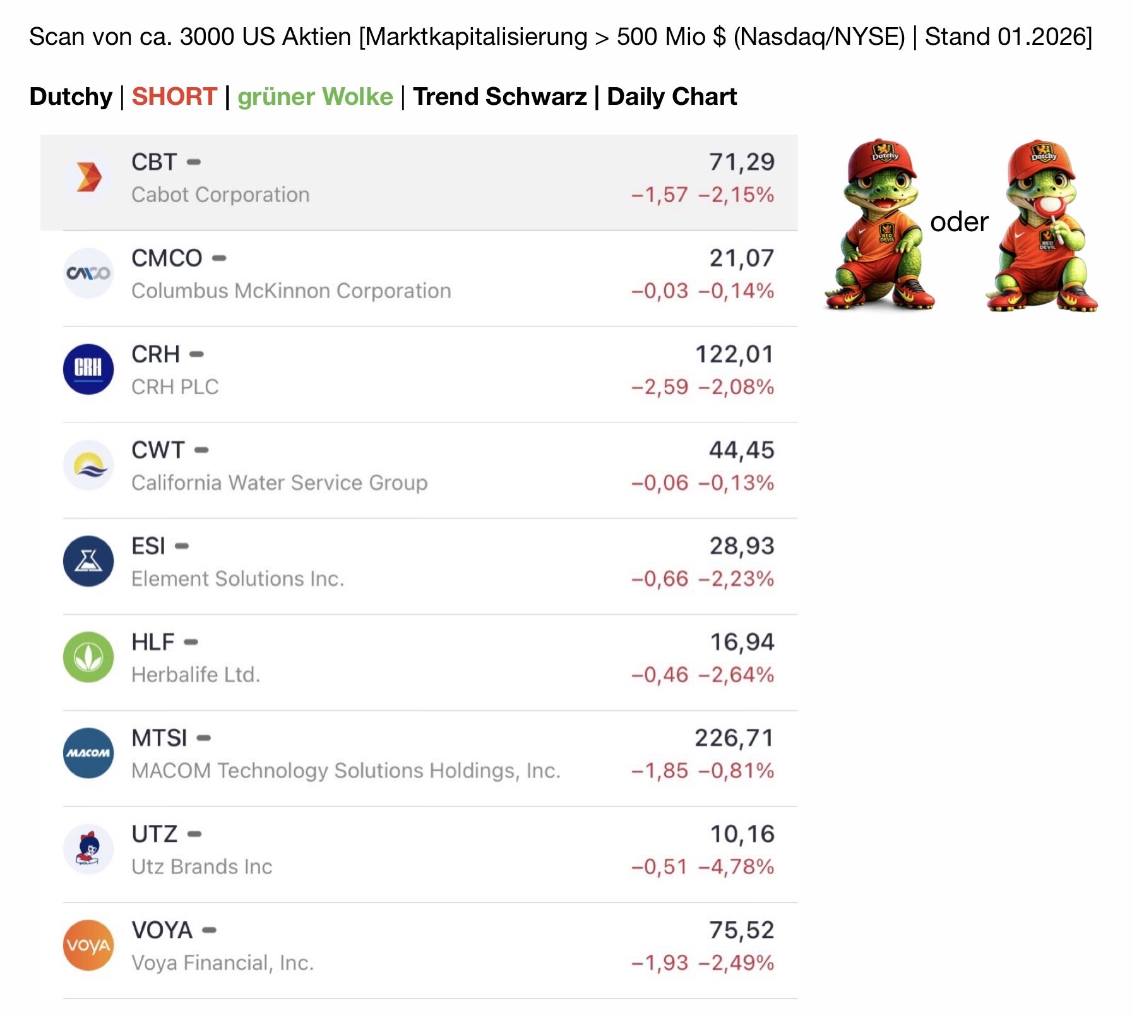
Task: Click the blue CRH PLC logo
Action: (x=88, y=369)
